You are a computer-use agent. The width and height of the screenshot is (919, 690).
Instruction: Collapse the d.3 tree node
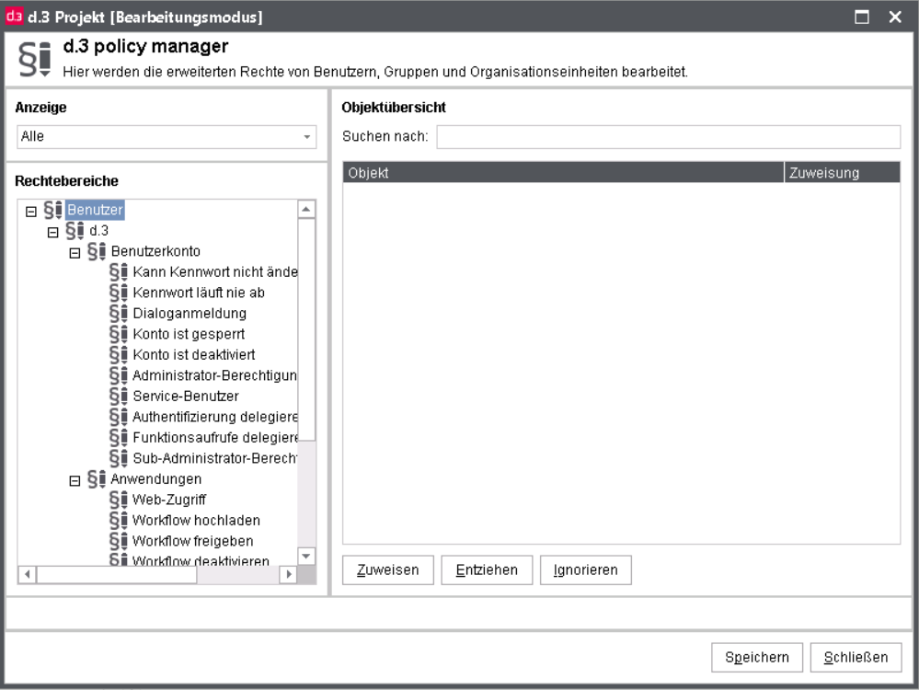tap(52, 232)
